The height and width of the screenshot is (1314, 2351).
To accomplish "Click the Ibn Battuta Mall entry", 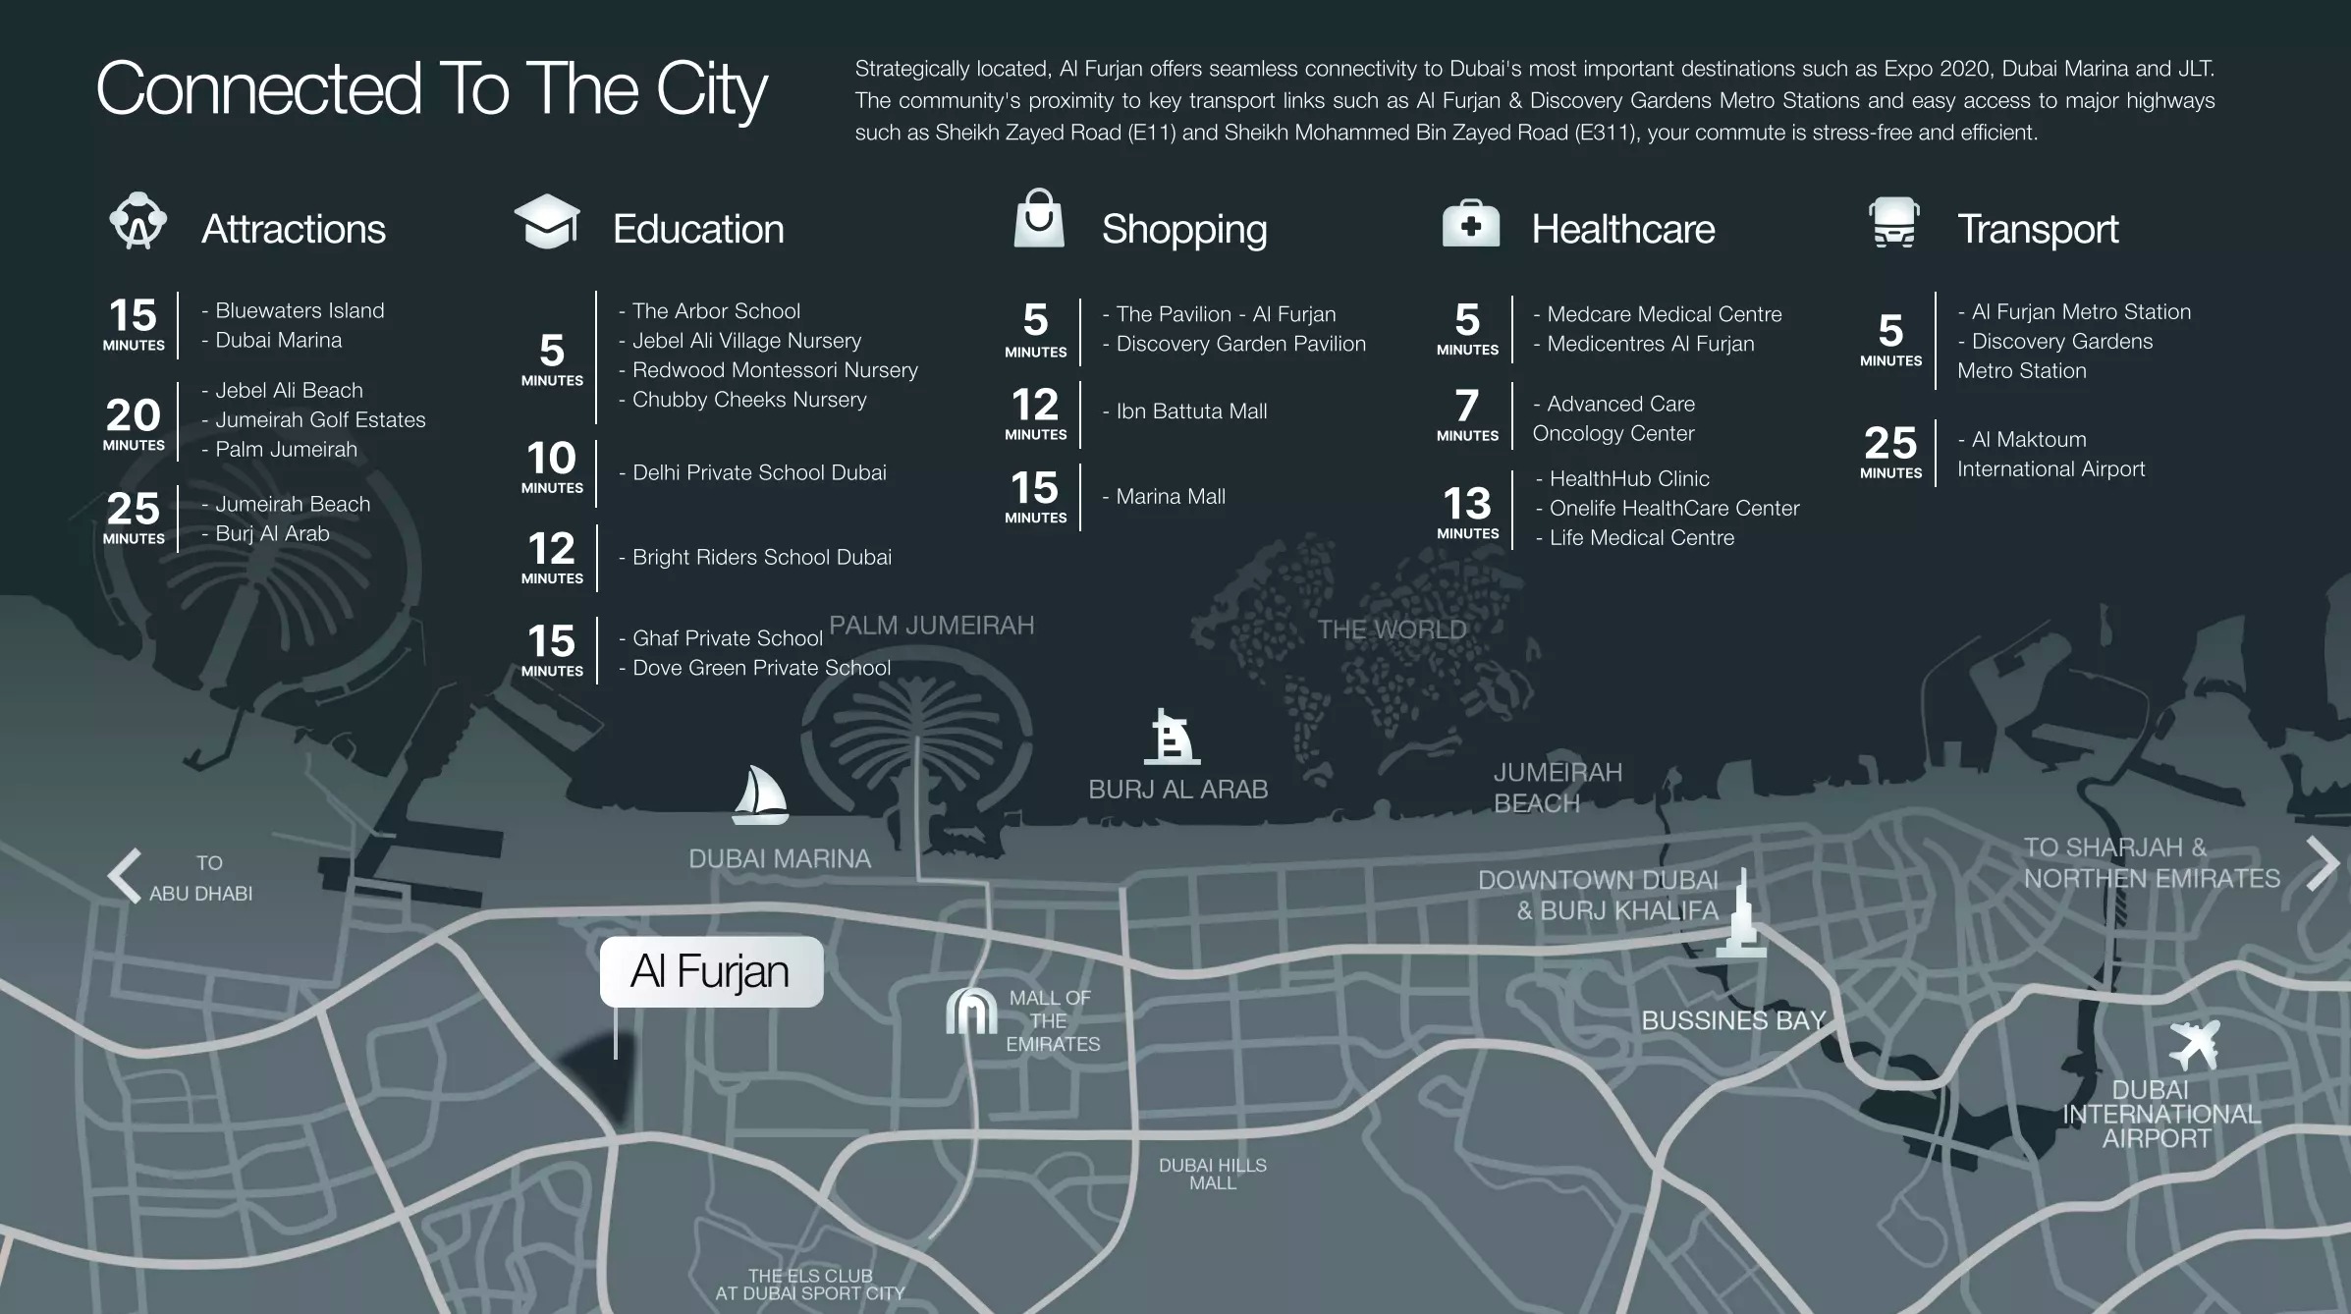I will [x=1190, y=411].
